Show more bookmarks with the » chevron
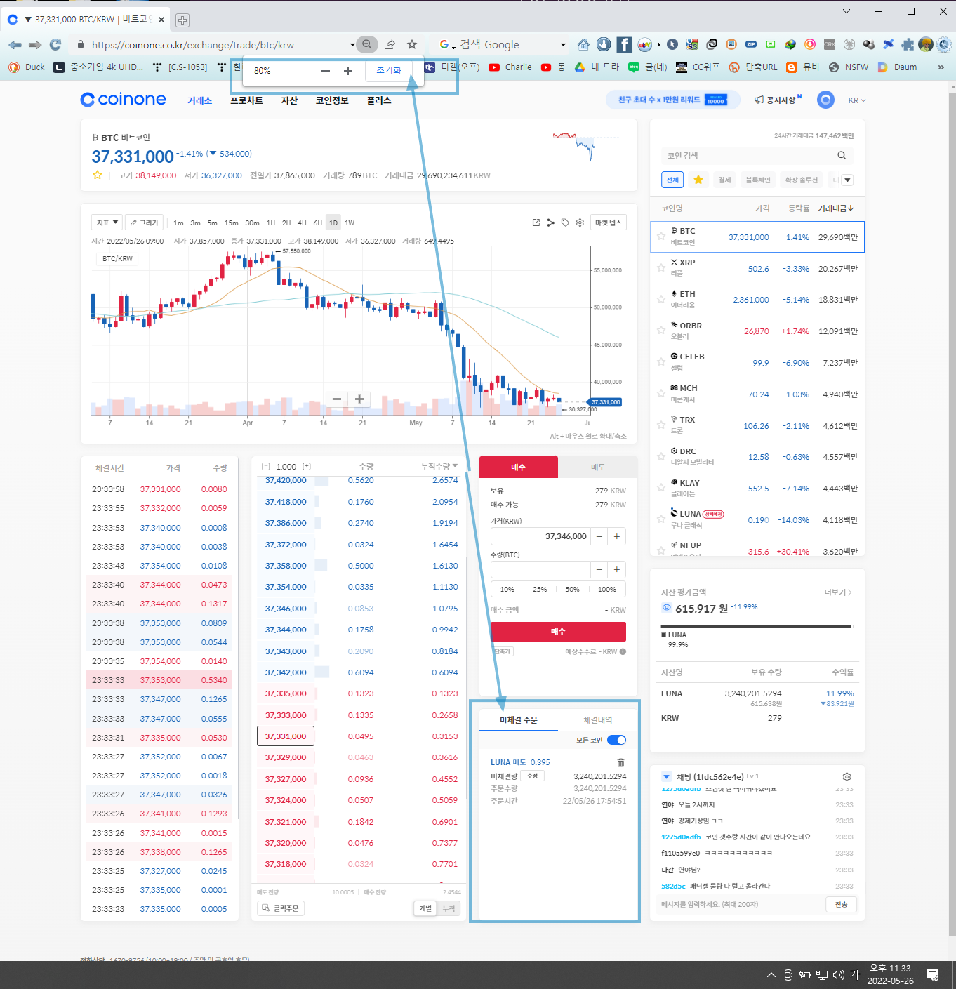The height and width of the screenshot is (989, 956). [x=941, y=67]
